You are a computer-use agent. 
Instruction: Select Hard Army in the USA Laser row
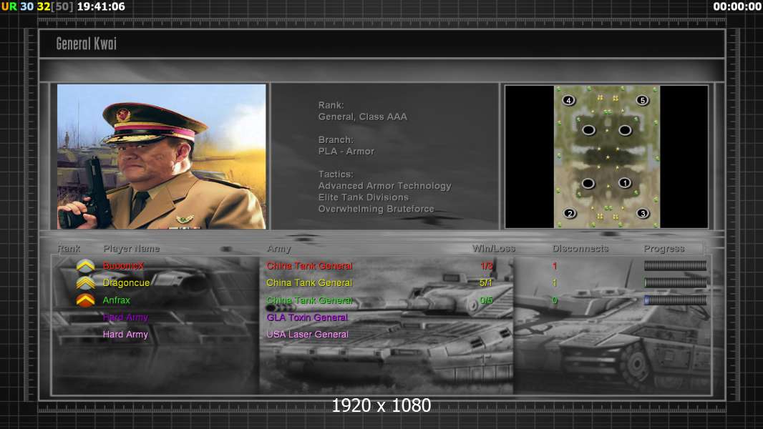tap(125, 334)
